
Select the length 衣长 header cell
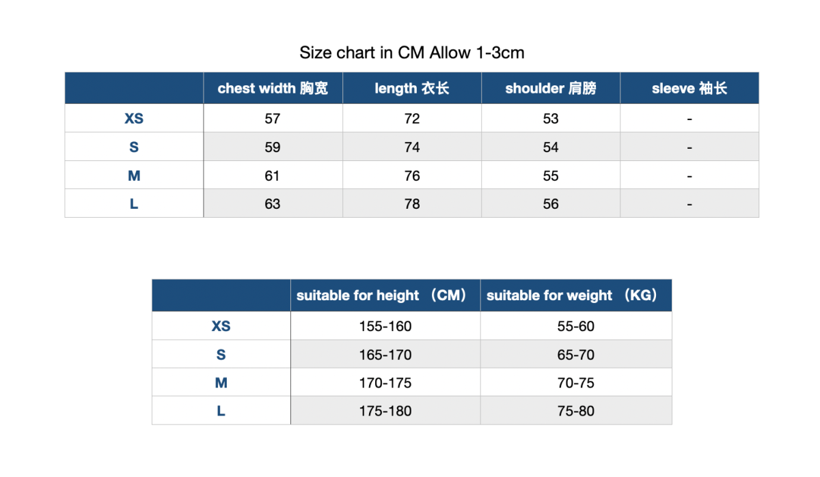pyautogui.click(x=412, y=88)
